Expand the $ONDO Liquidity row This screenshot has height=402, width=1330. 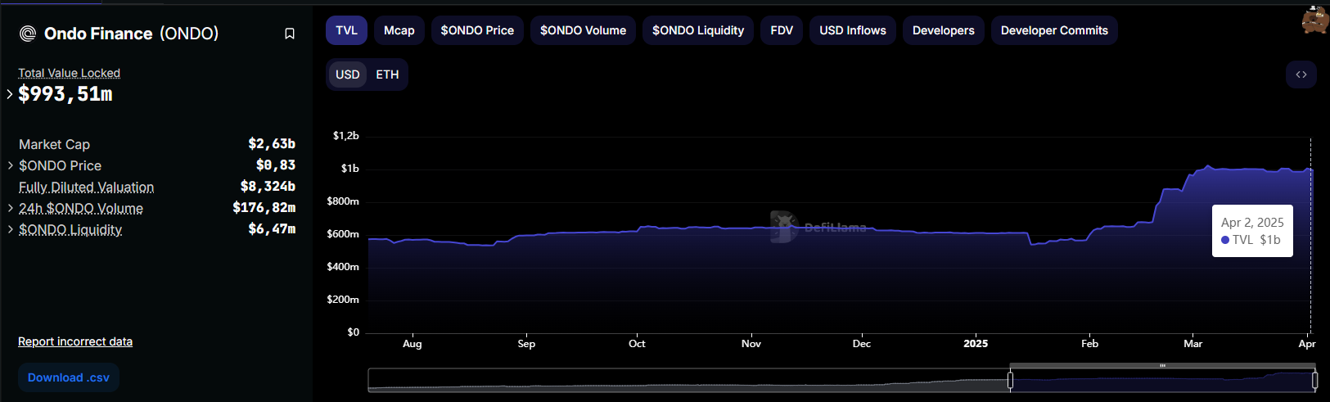tap(11, 229)
